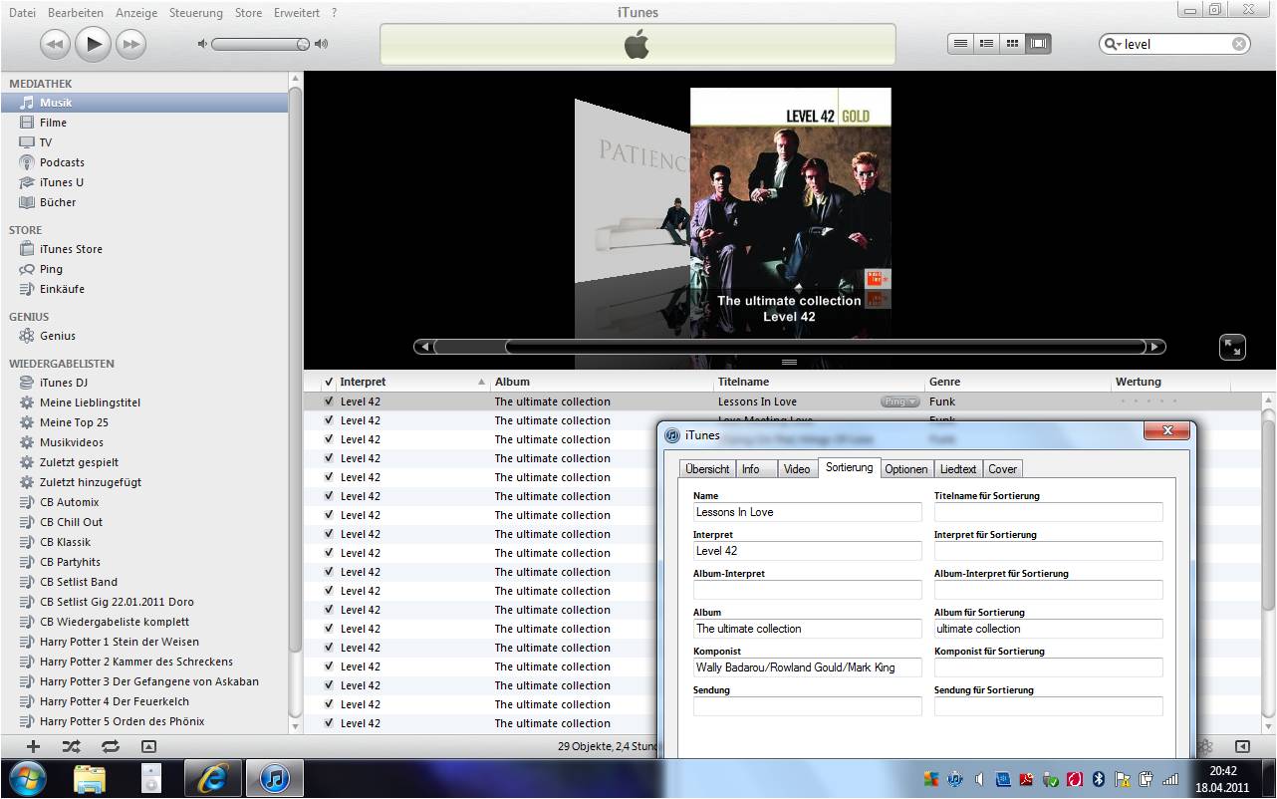Open the Bearbeiten menu
Image resolution: width=1277 pixels, height=799 pixels.
(x=76, y=13)
